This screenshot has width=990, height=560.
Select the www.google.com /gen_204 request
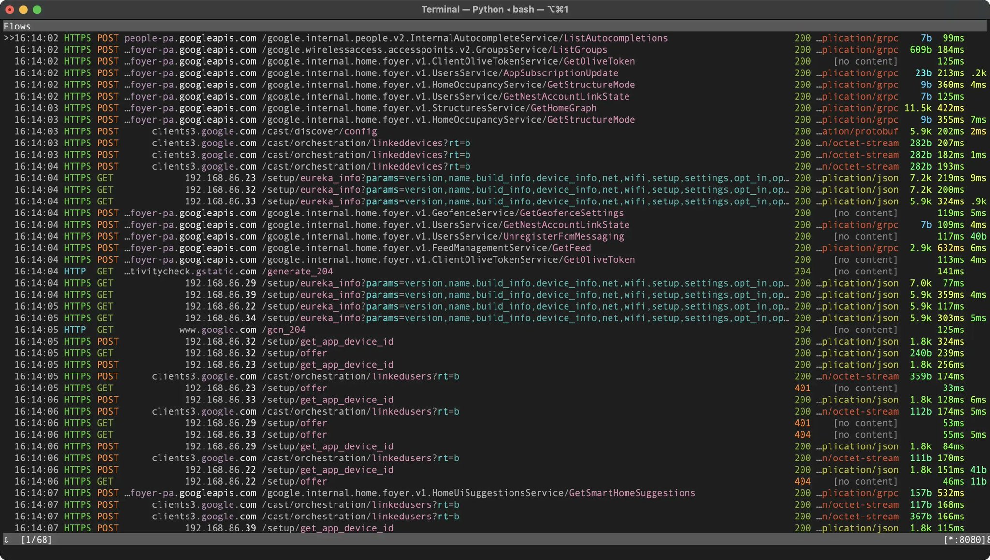pos(495,330)
